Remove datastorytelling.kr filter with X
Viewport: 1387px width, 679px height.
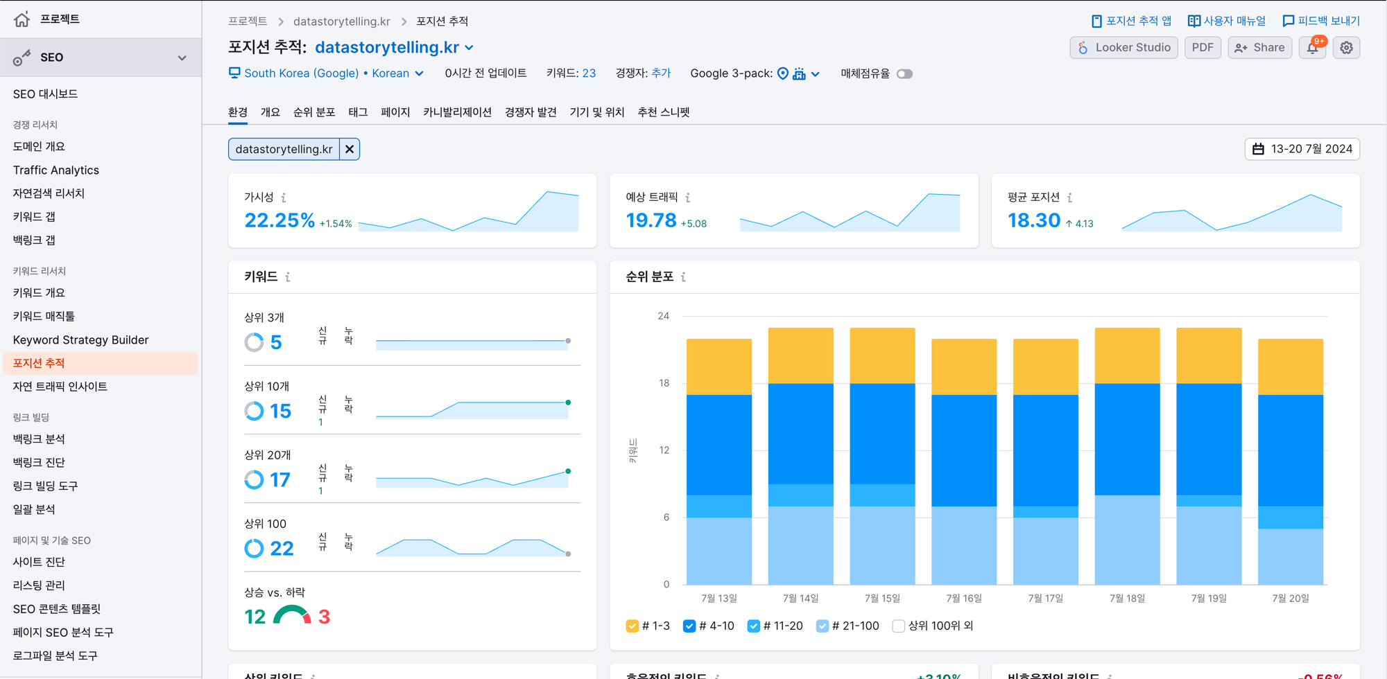350,149
